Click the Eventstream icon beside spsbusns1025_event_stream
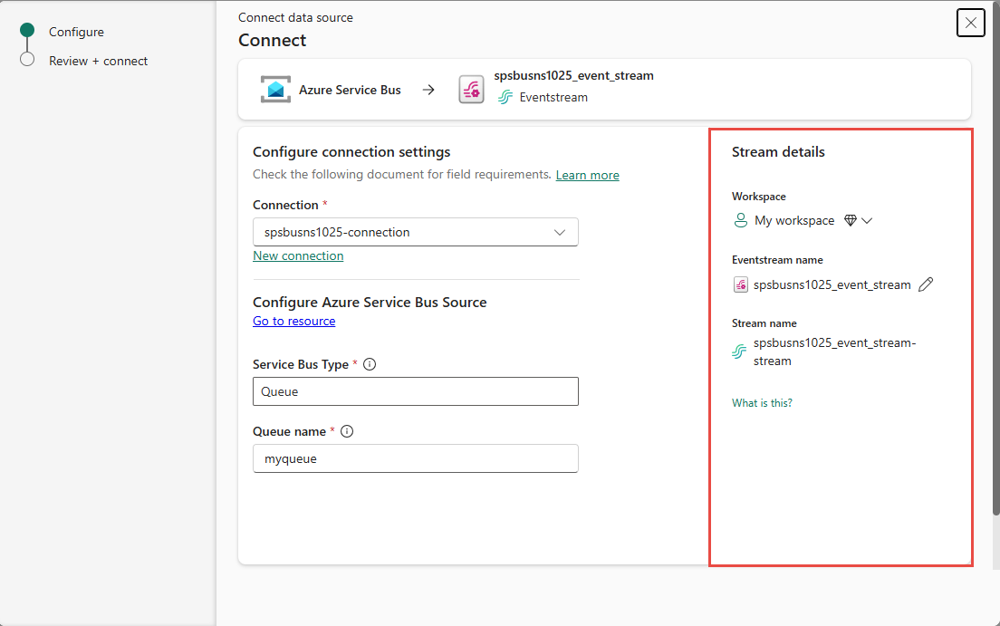 740,284
